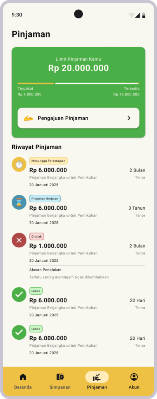The image size is (157, 399).
Task: Open the Pengajuan Pinjaman button
Action: (78, 118)
